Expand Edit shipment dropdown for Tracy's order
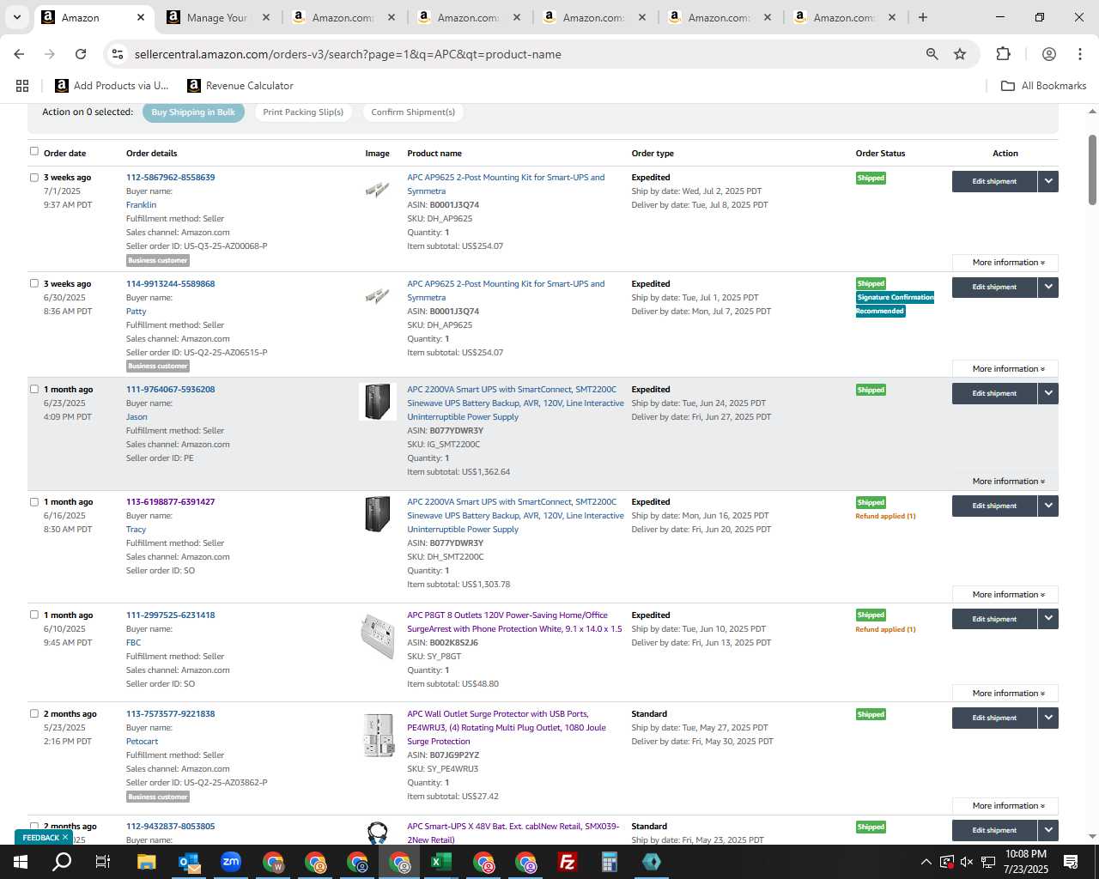Image resolution: width=1099 pixels, height=879 pixels. tap(1048, 506)
